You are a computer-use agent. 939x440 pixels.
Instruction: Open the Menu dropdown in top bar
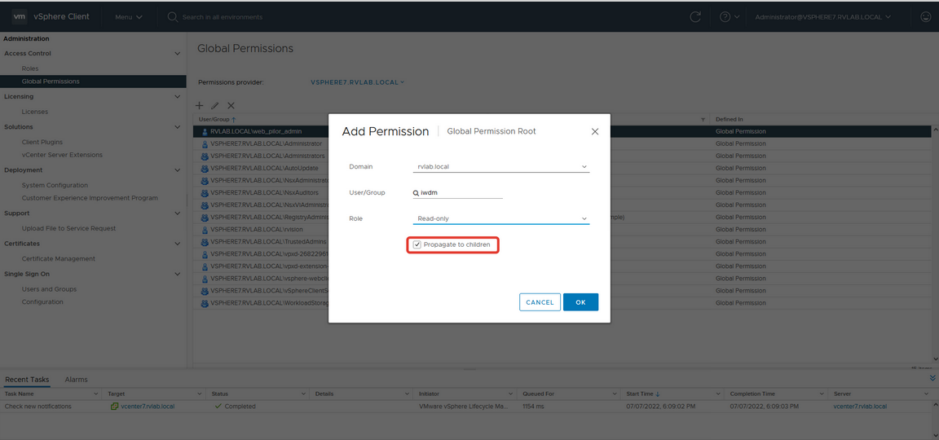click(x=129, y=17)
